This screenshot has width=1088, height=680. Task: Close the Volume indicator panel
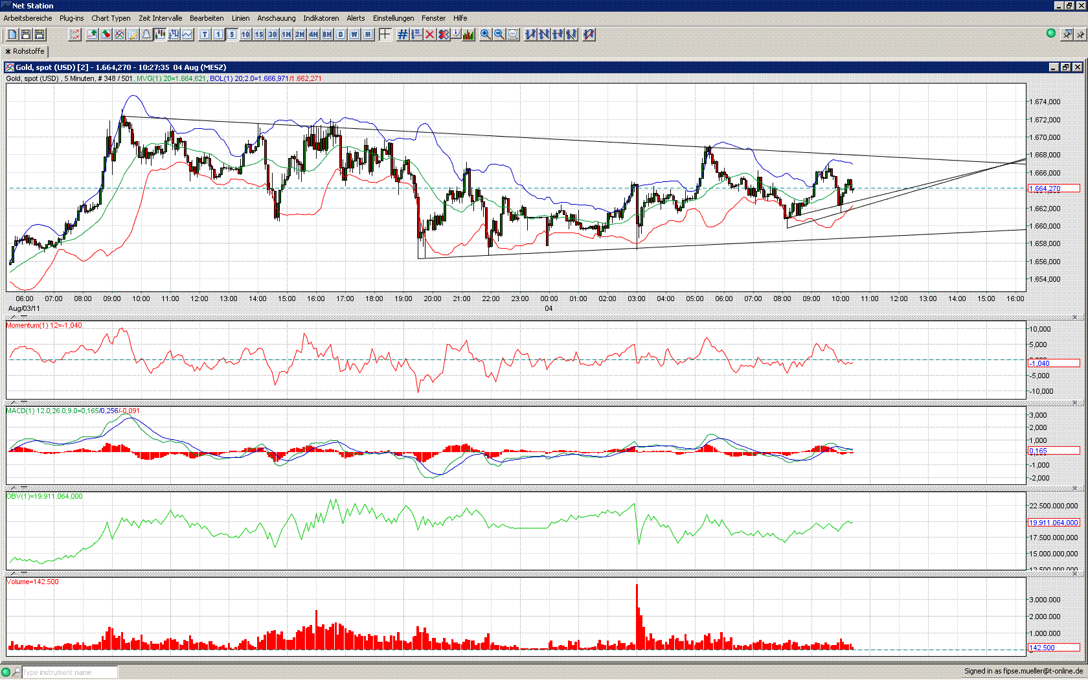click(x=1075, y=574)
